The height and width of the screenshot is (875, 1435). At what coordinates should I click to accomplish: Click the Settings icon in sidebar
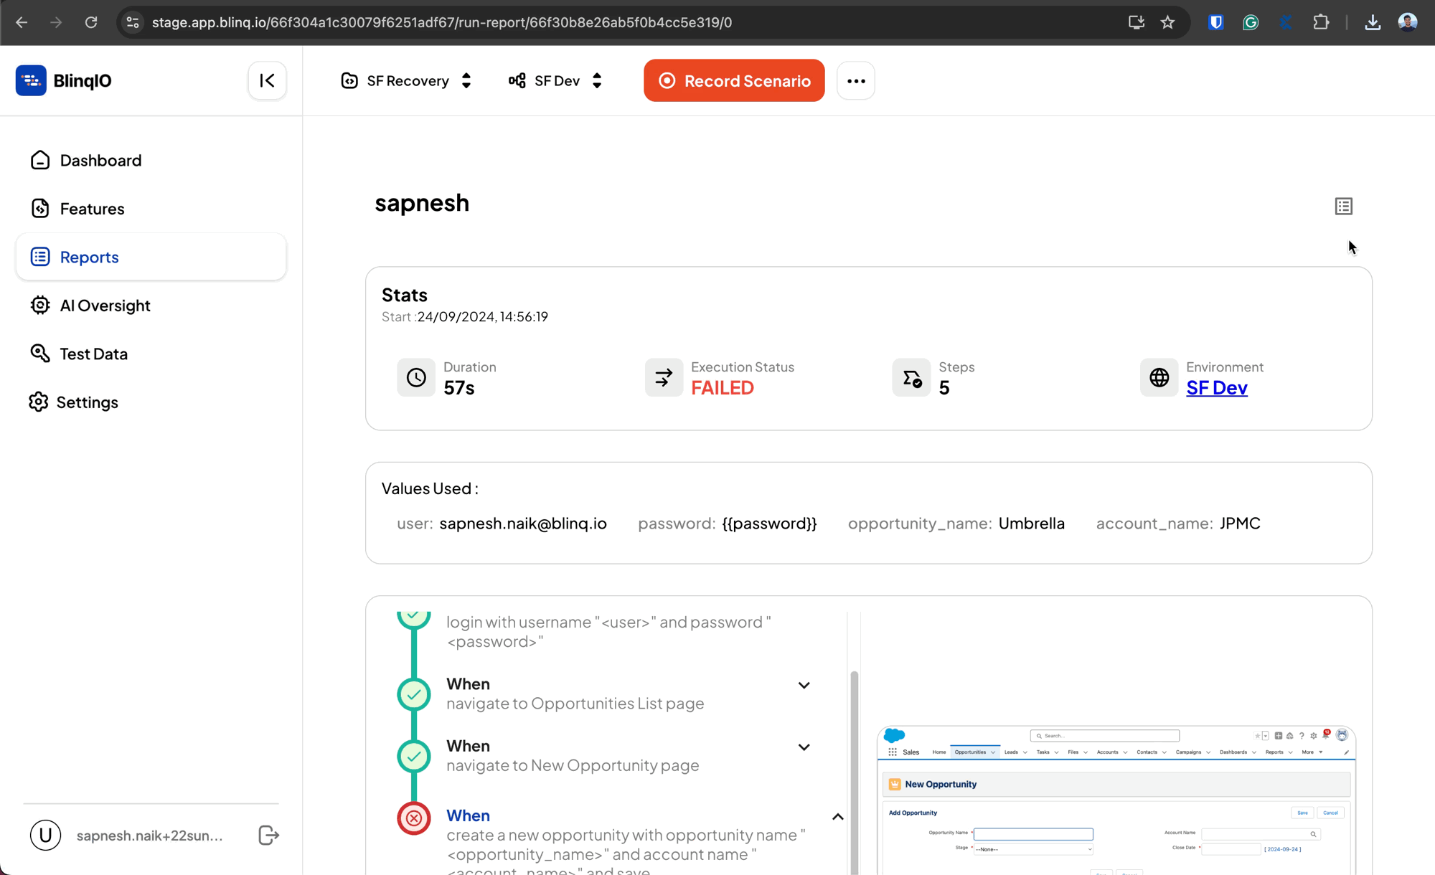40,402
